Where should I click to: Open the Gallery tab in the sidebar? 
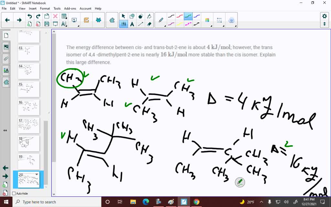6,47
